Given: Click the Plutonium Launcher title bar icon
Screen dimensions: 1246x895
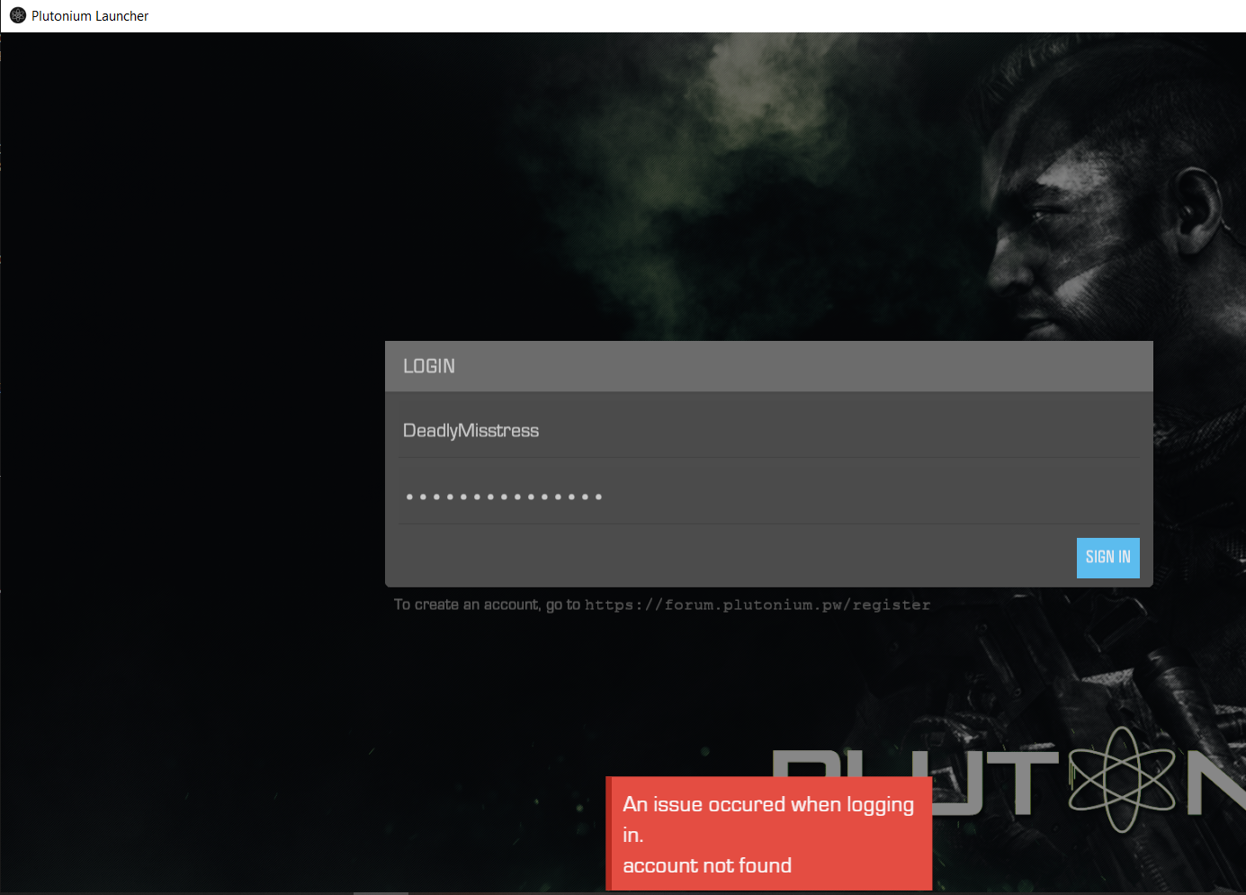Looking at the screenshot, I should (x=17, y=15).
